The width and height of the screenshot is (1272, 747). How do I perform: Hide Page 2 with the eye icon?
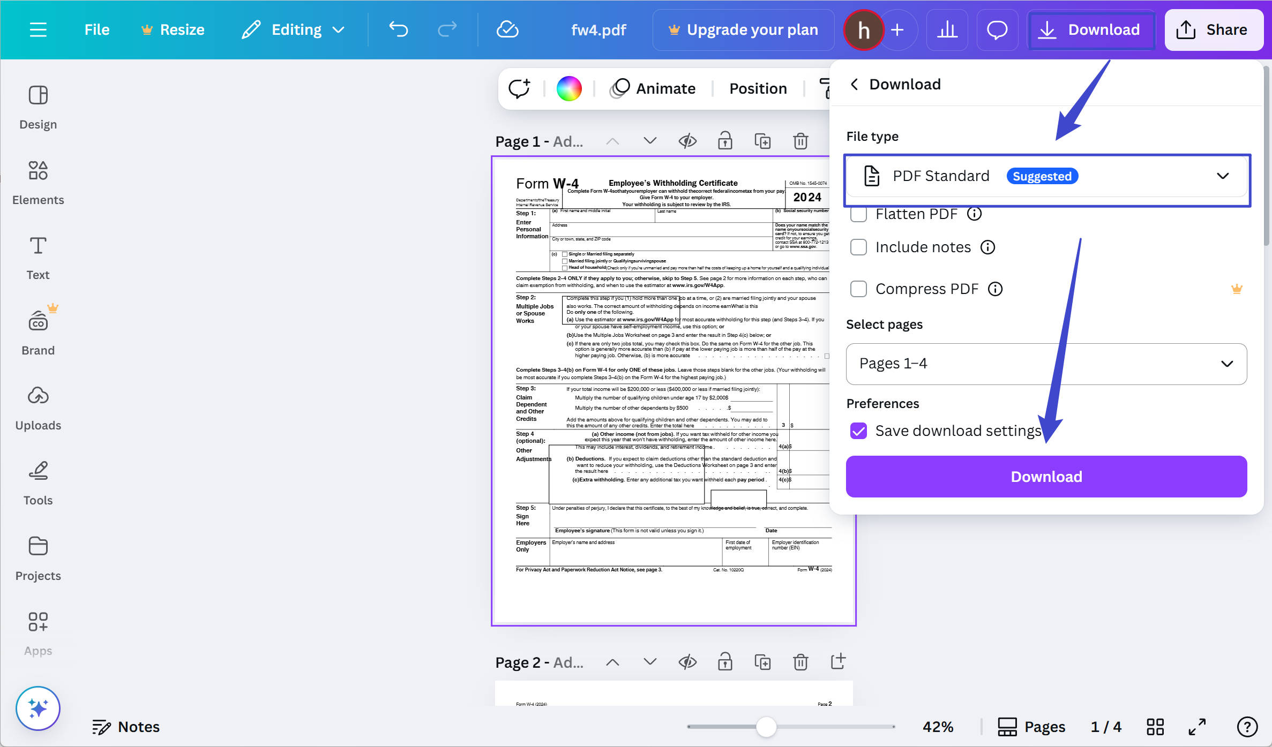coord(687,662)
